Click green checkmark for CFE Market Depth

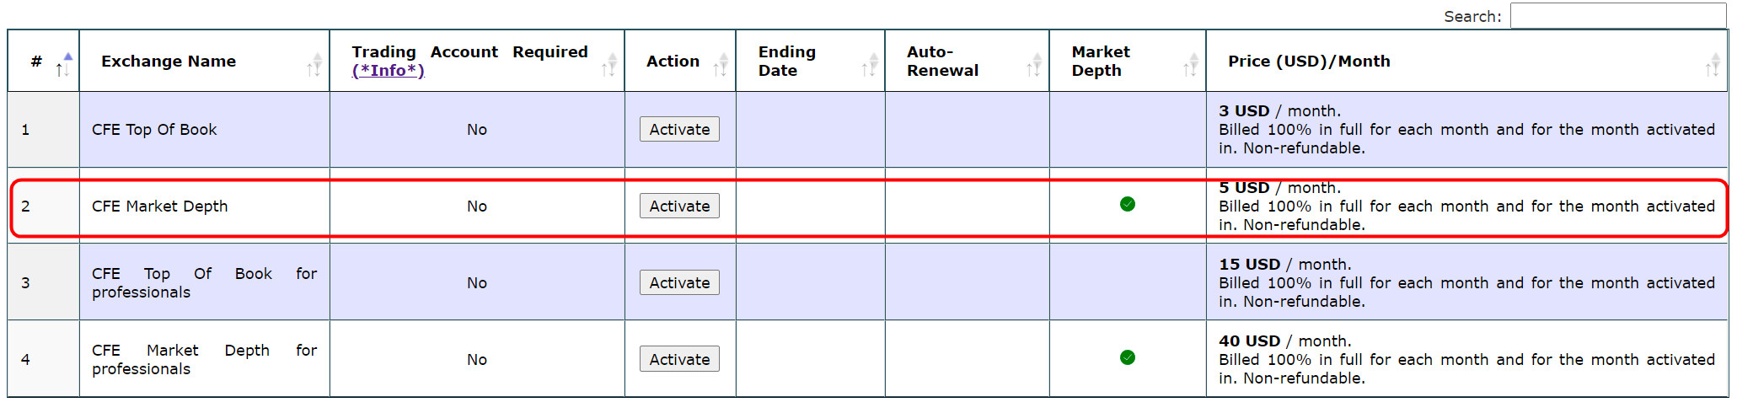(x=1128, y=204)
